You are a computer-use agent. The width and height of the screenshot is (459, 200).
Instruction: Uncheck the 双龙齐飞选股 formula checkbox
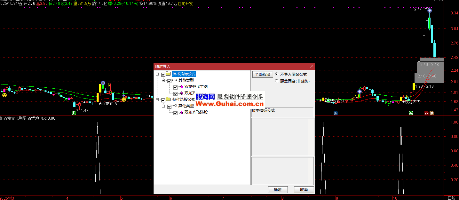(175, 113)
